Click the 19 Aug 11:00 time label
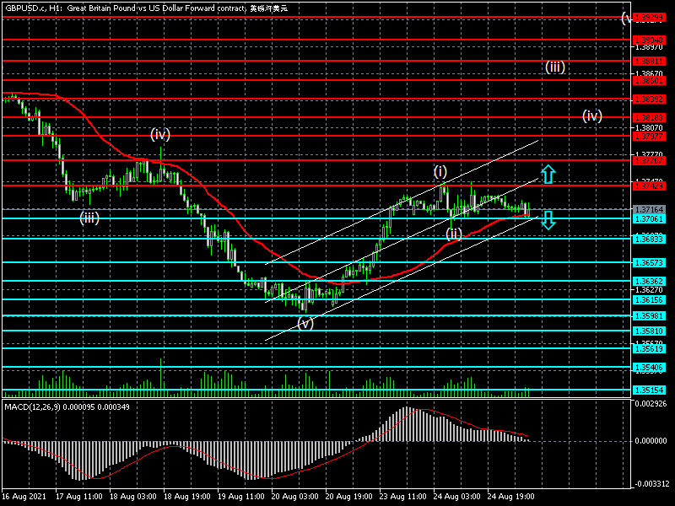The width and height of the screenshot is (675, 506). pyautogui.click(x=241, y=496)
